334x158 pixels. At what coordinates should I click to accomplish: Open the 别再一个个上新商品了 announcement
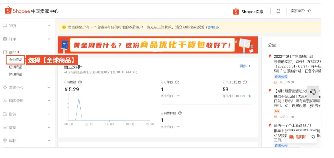[292, 126]
